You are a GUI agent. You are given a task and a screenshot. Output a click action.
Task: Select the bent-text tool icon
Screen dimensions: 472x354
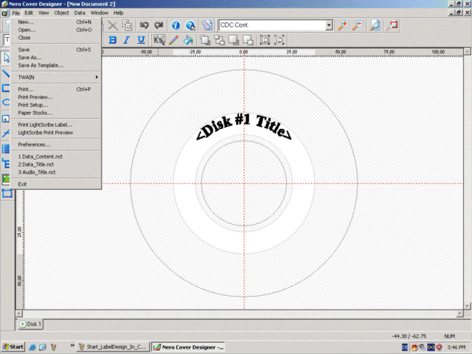tap(6, 133)
